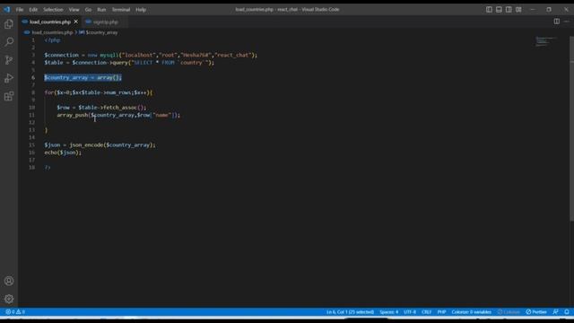
Task: Click the SELECT query string on line 4
Action: tap(171, 63)
